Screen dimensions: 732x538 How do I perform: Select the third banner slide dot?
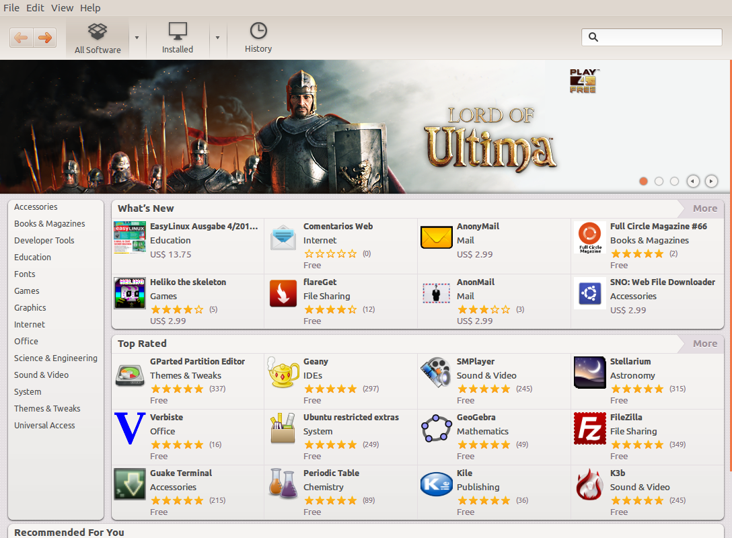pyautogui.click(x=674, y=181)
